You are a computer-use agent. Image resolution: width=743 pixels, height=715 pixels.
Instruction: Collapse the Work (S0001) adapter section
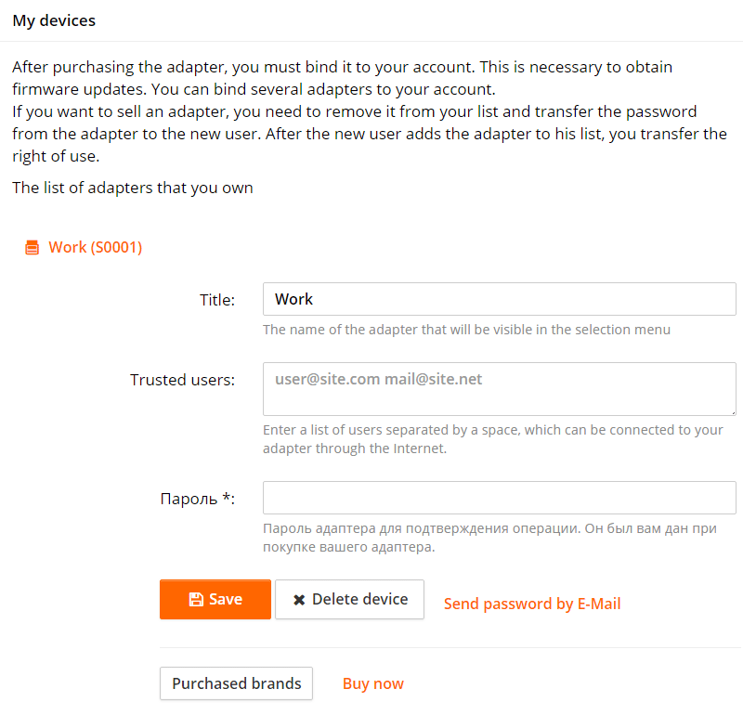click(x=95, y=247)
